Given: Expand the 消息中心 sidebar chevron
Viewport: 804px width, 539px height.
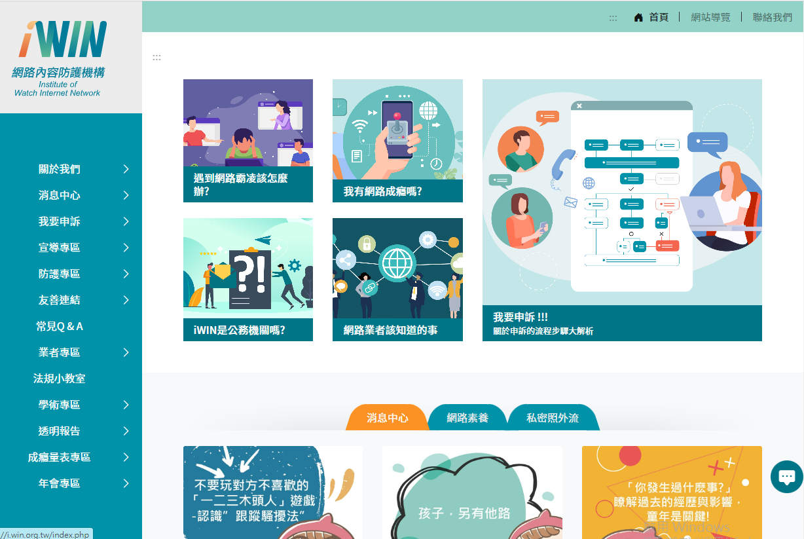Looking at the screenshot, I should [x=126, y=196].
